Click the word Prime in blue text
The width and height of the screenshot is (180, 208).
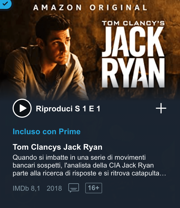click(x=70, y=132)
